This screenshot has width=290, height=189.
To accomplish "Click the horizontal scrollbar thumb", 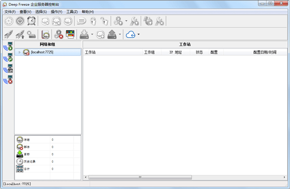I will (x=140, y=177).
